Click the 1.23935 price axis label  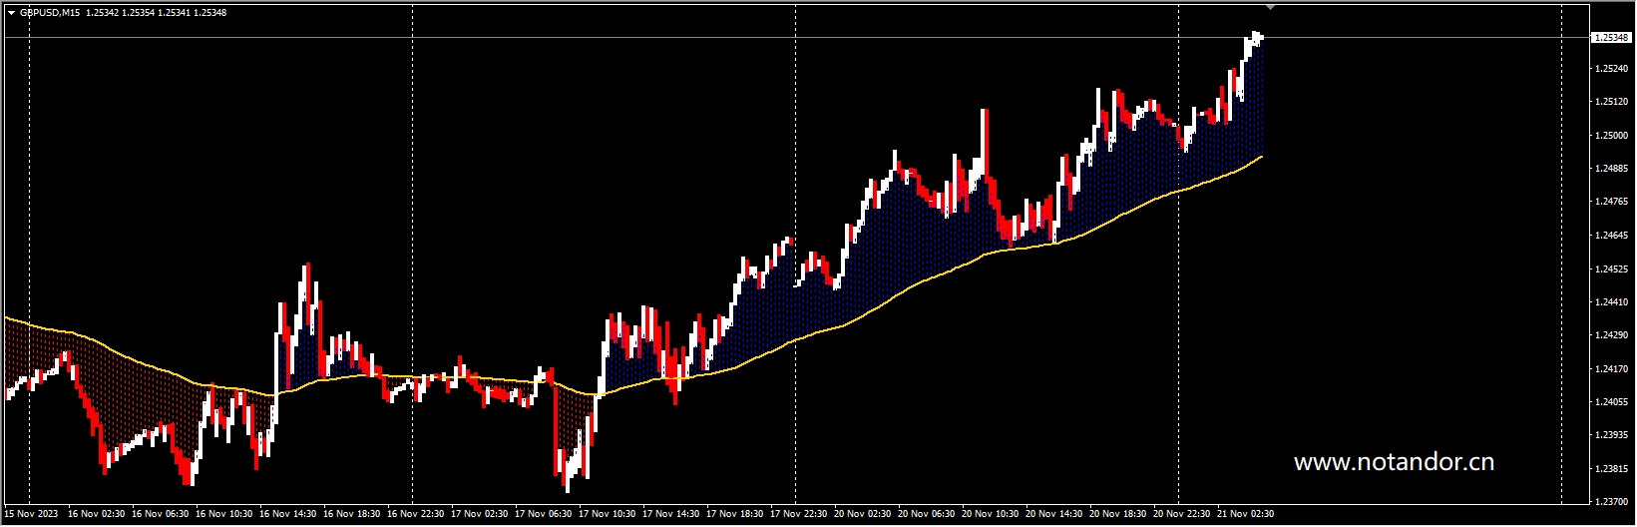coord(1612,435)
